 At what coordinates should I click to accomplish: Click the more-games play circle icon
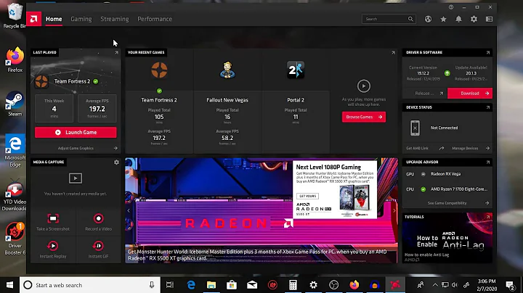coord(364,86)
